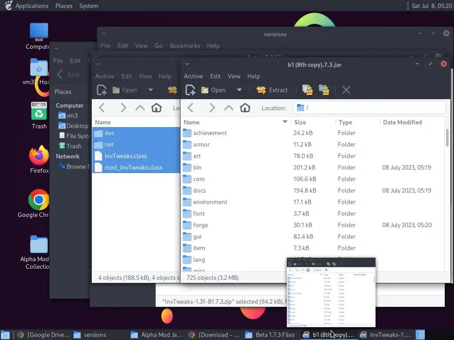Click the new archive icon in the InvTweaks window

coord(102,90)
